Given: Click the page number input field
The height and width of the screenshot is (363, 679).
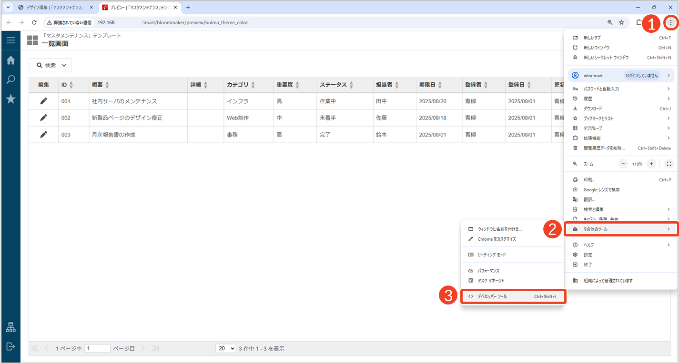Looking at the screenshot, I should pos(97,348).
